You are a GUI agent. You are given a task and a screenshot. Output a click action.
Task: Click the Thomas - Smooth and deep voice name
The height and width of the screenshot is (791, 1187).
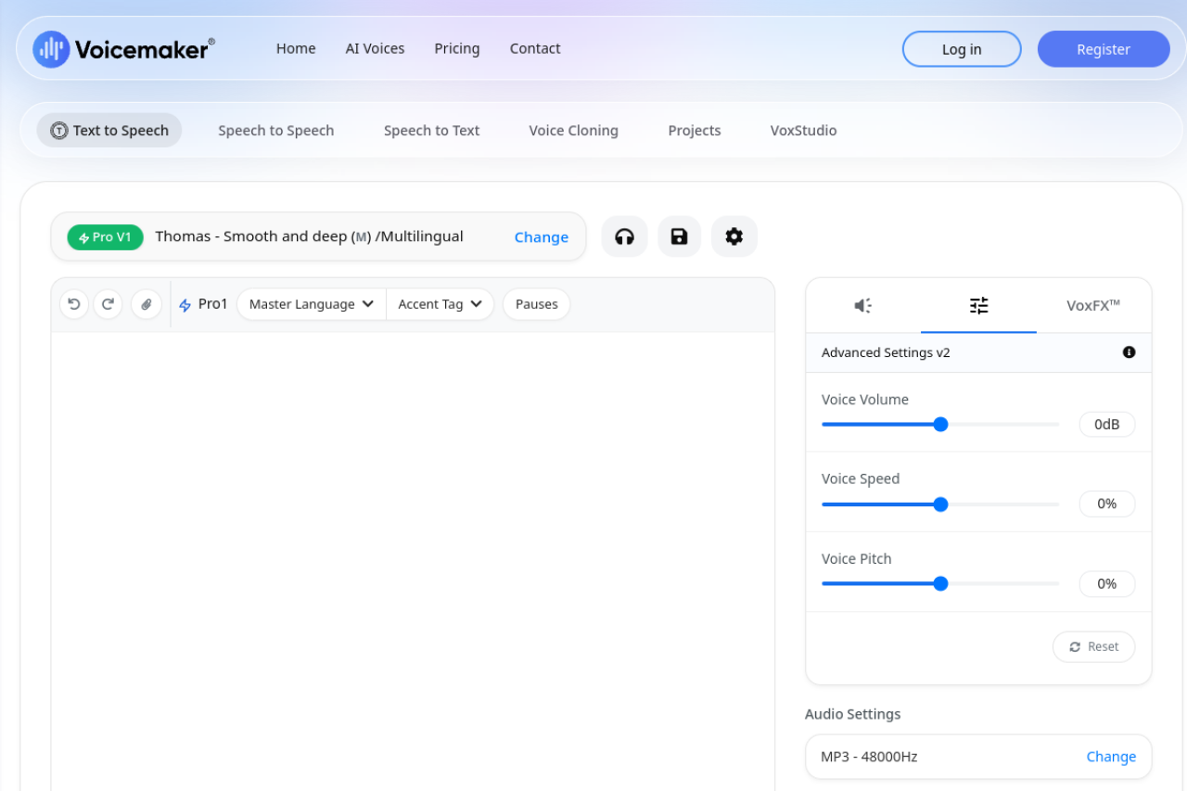[x=310, y=236]
